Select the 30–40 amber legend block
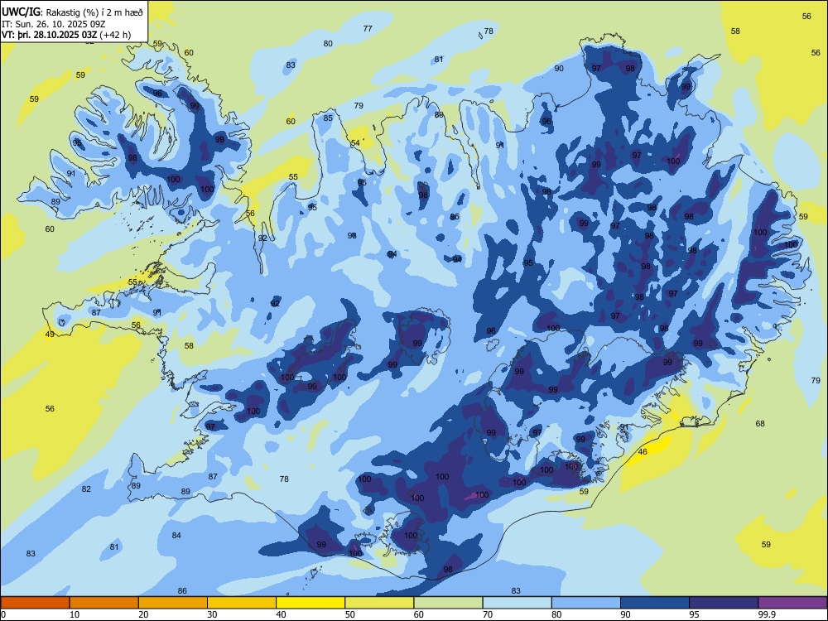Viewport: 828px width, 621px height. pos(242,603)
